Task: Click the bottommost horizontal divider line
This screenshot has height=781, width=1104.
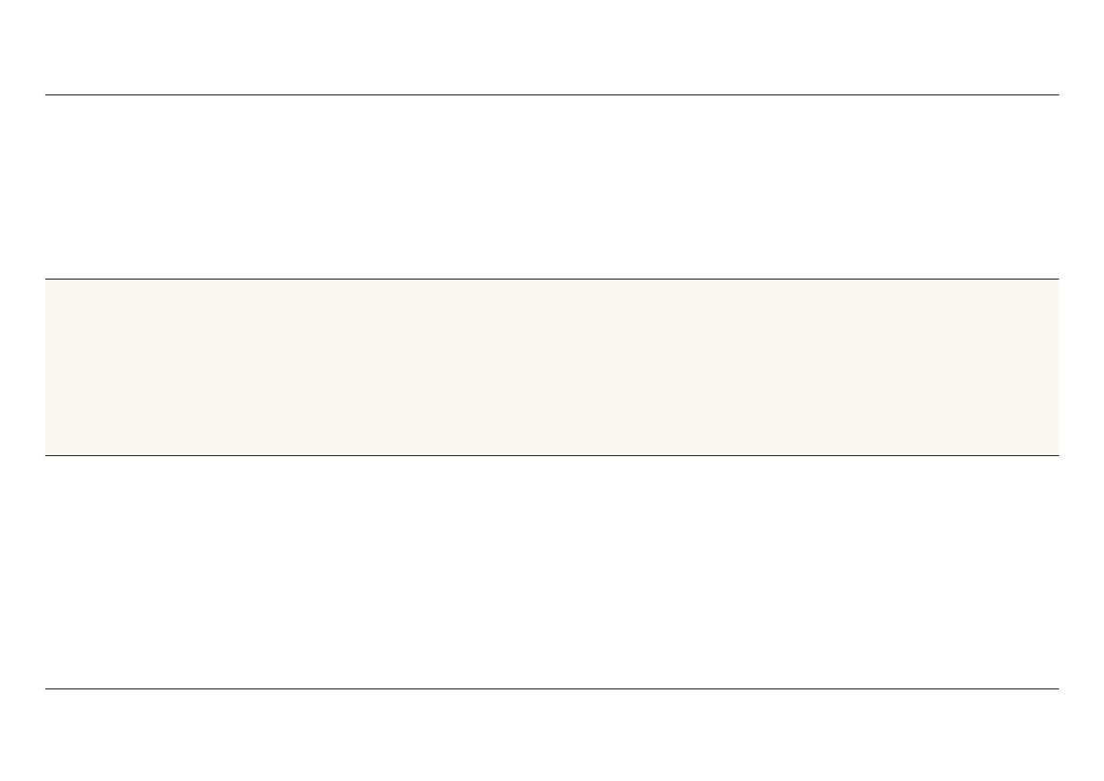Action: pos(552,688)
